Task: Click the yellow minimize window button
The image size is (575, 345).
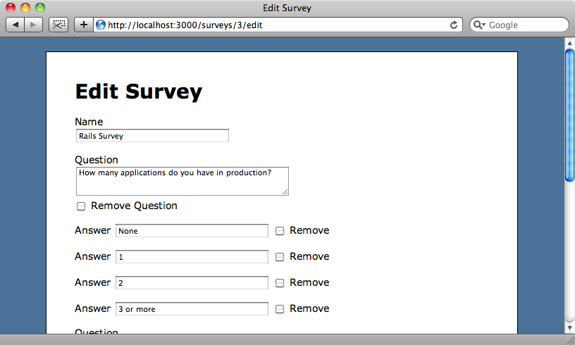Action: [25, 7]
